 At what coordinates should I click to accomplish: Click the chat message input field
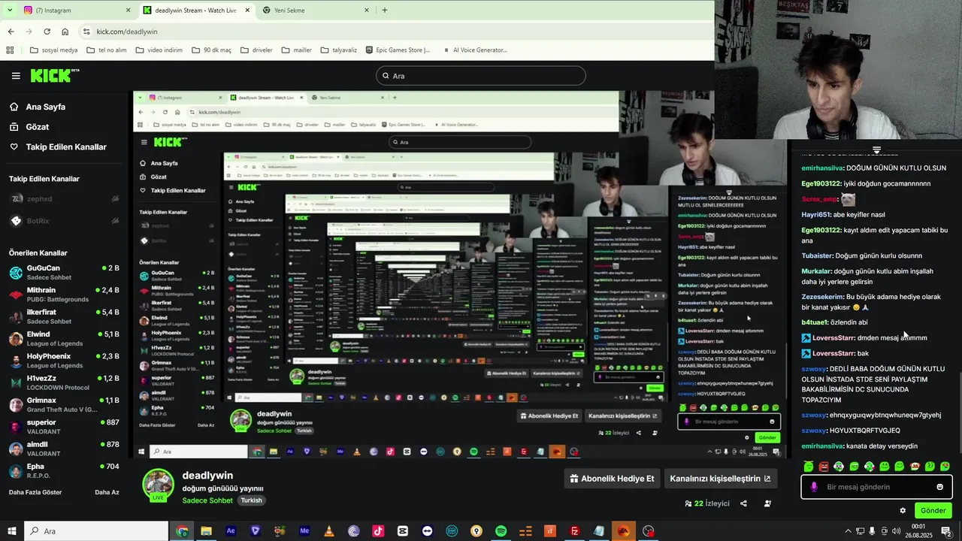coord(876,487)
